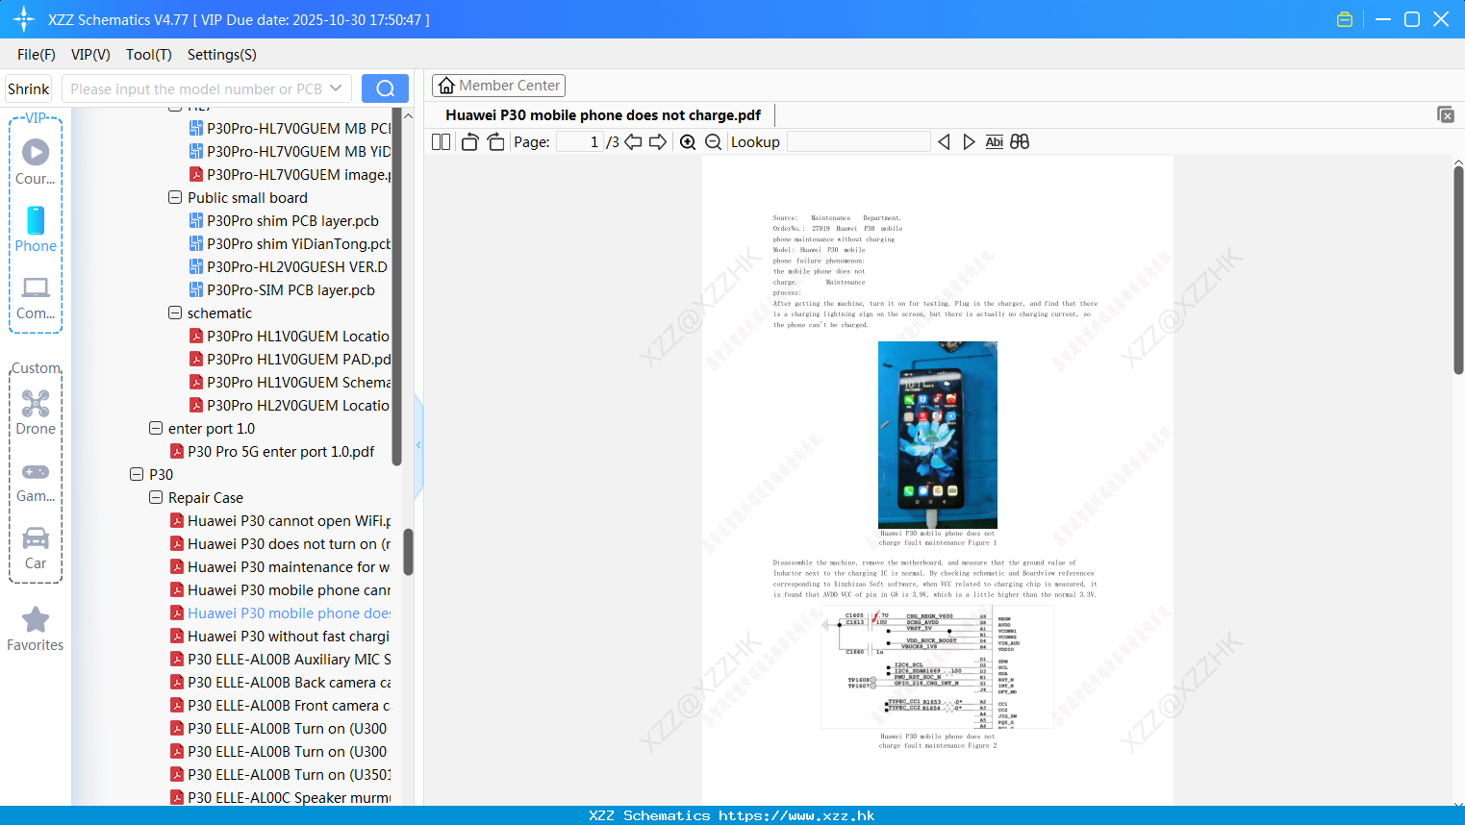
Task: Open the Member Center
Action: point(498,86)
